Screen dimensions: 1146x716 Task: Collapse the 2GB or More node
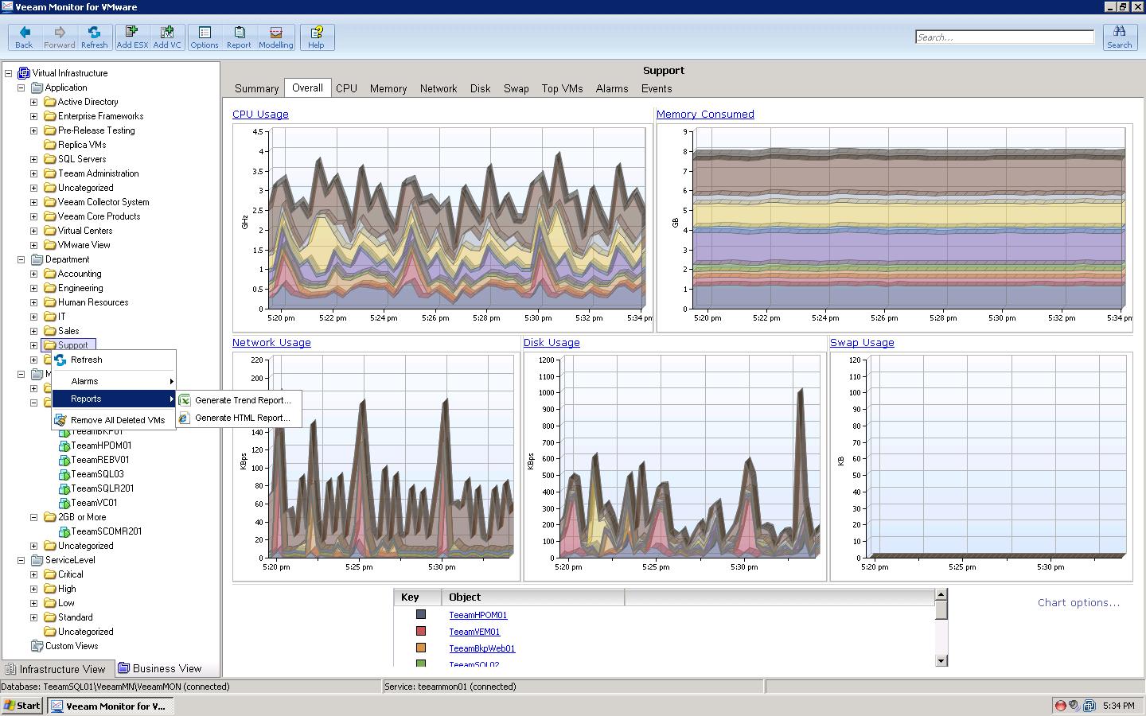tap(34, 517)
